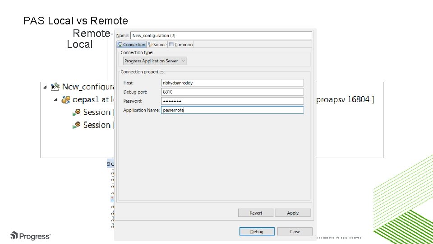This screenshot has height=244, width=433.
Task: Click the Common tab icon
Action: [171, 44]
